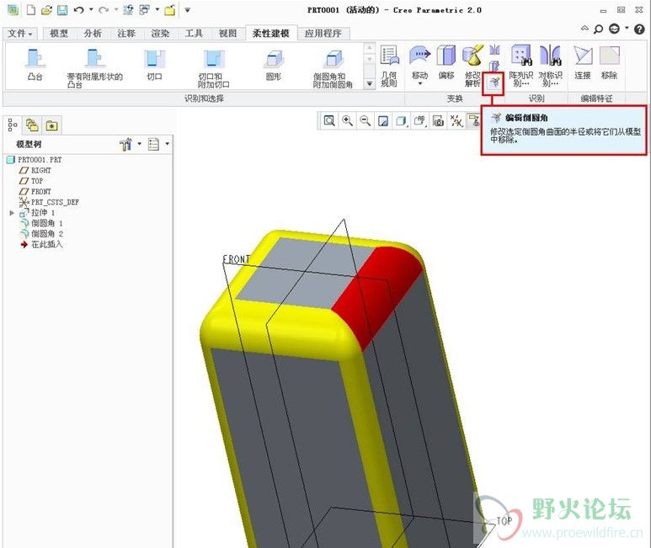
Task: Click the Zoom Out icon in graphics toolbar
Action: (x=366, y=121)
